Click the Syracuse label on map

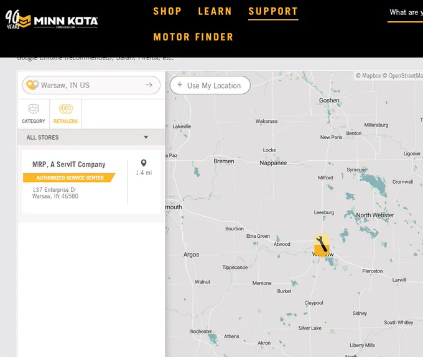[356, 169]
